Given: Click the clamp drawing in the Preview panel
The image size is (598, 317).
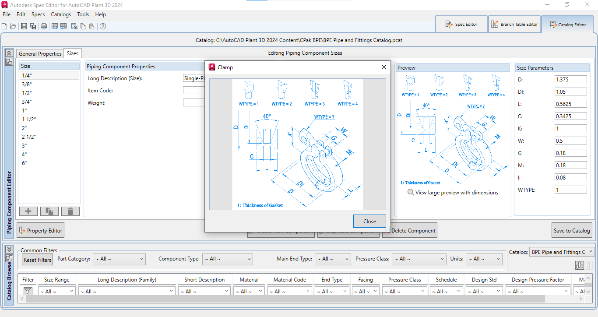Looking at the screenshot, I should [x=453, y=130].
